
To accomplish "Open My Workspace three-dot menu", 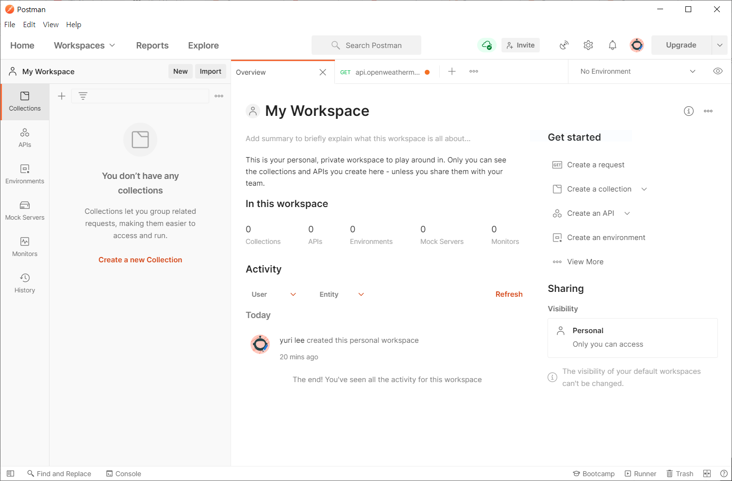I will (708, 111).
